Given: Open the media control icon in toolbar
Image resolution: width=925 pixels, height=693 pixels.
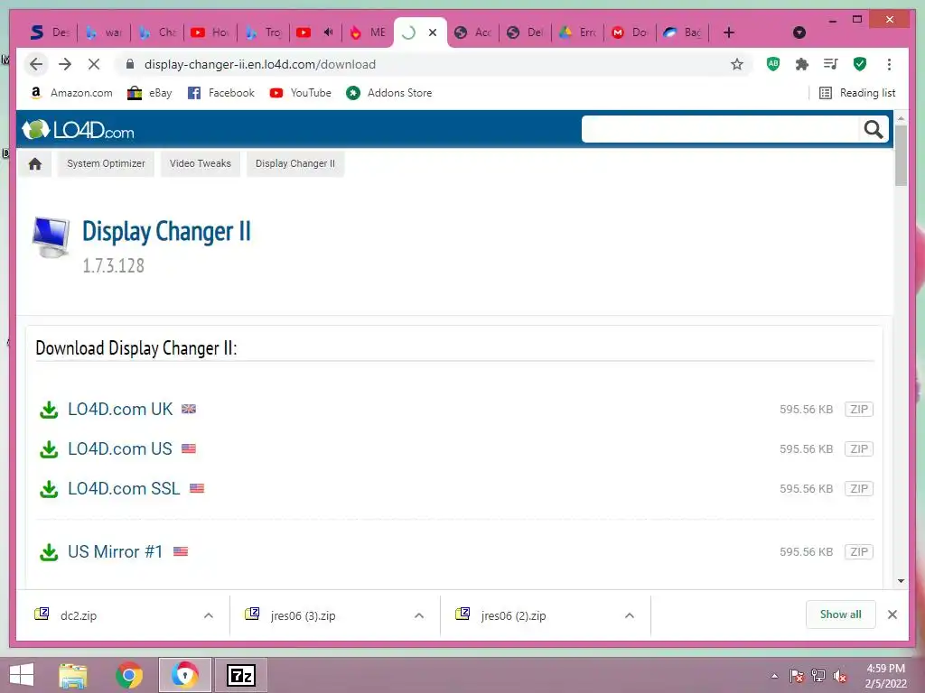Looking at the screenshot, I should pyautogui.click(x=831, y=64).
